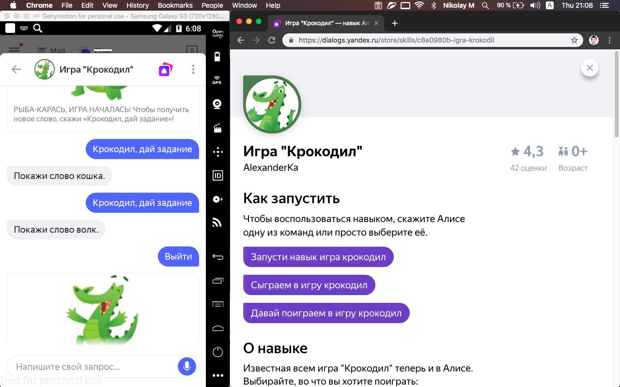This screenshot has height=387, width=620.
Task: Click Chrome forward navigation arrow
Action: point(256,40)
